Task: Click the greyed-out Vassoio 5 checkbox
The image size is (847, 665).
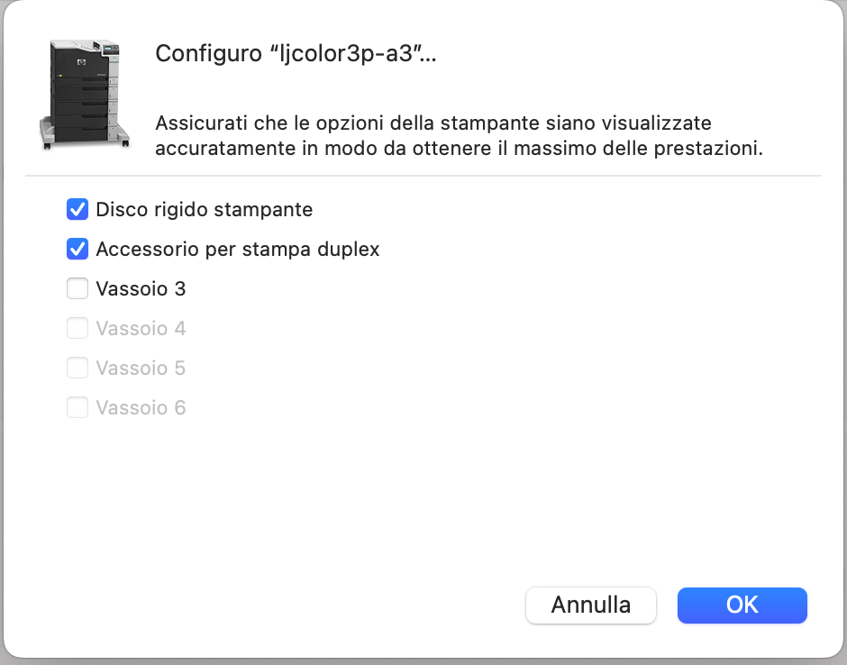Action: 77,368
